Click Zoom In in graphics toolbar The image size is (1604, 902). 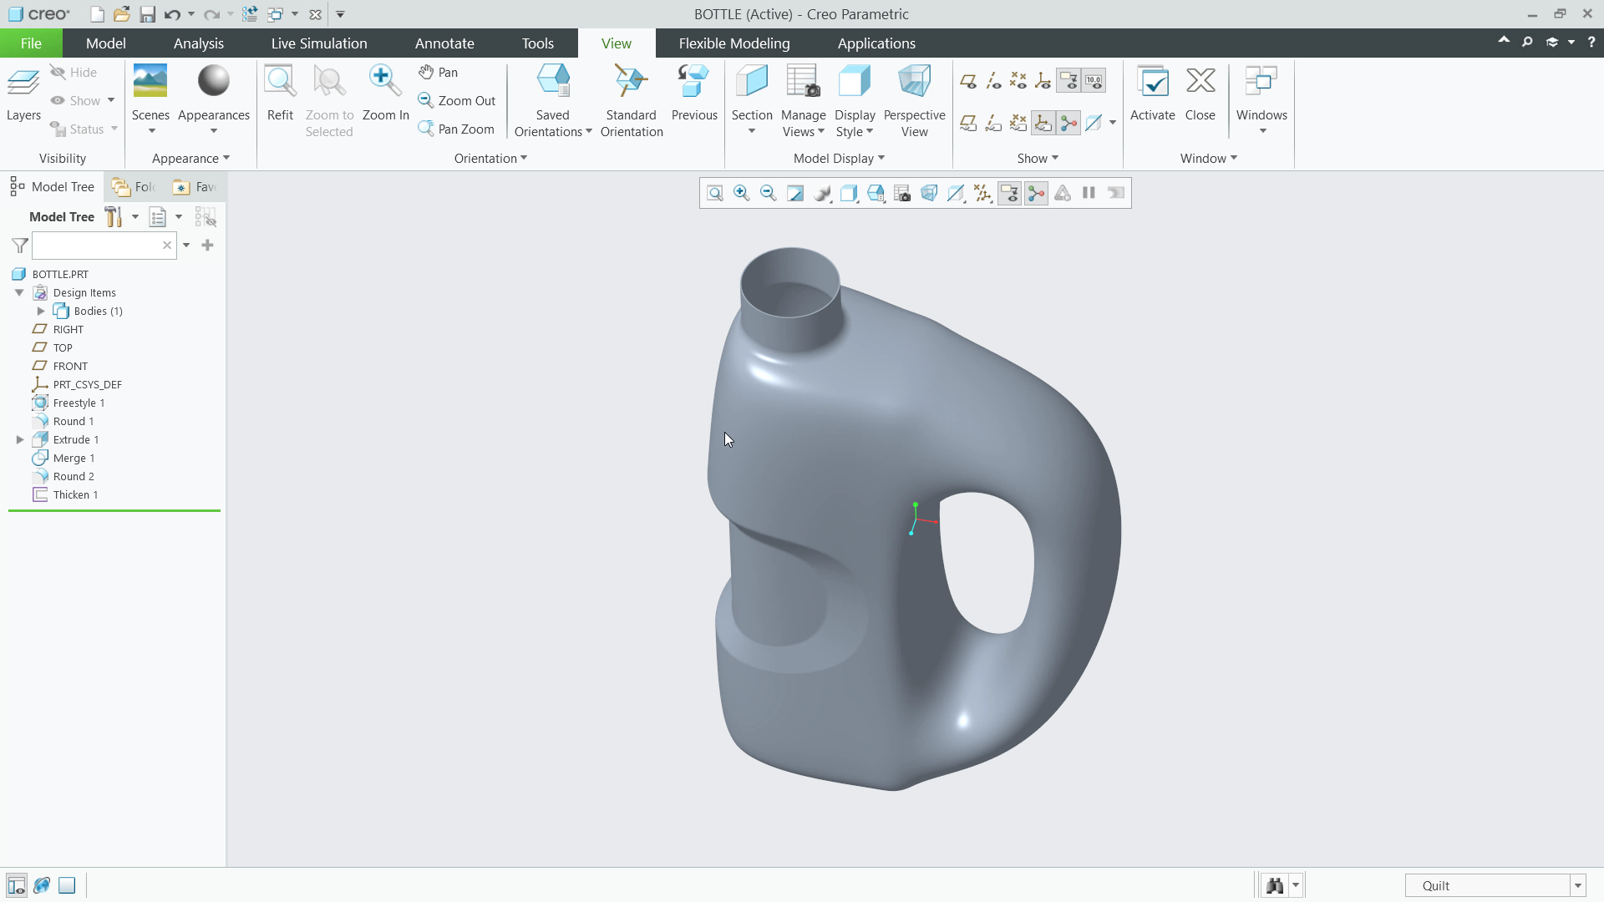coord(741,194)
